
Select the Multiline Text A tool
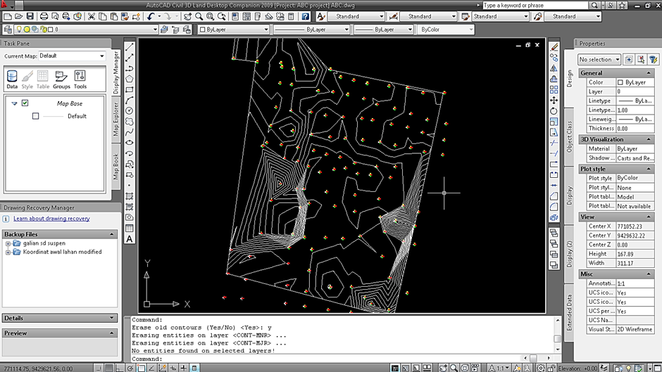tap(130, 238)
